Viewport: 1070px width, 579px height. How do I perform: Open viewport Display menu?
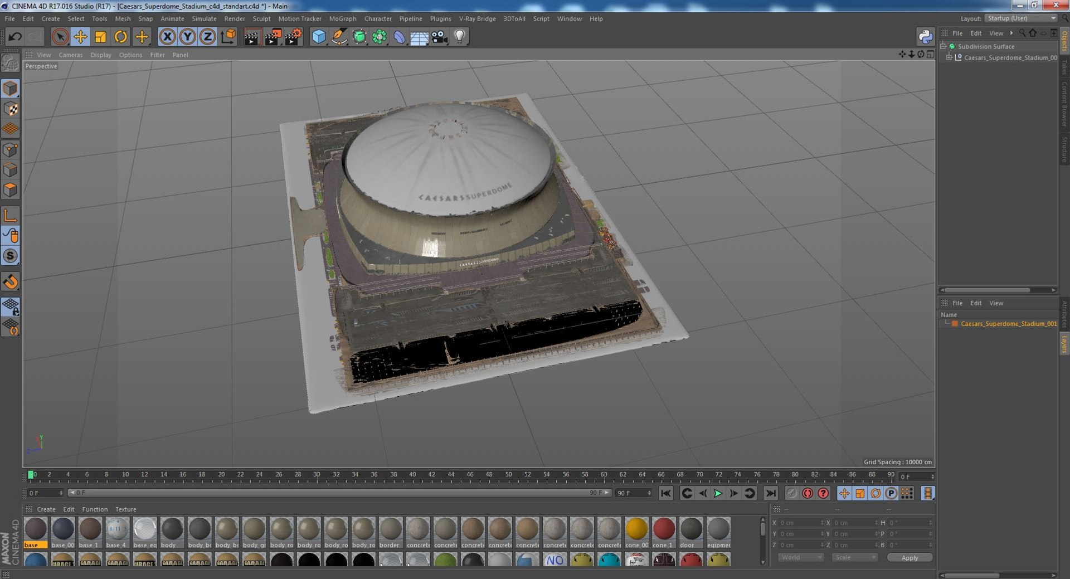pyautogui.click(x=101, y=55)
